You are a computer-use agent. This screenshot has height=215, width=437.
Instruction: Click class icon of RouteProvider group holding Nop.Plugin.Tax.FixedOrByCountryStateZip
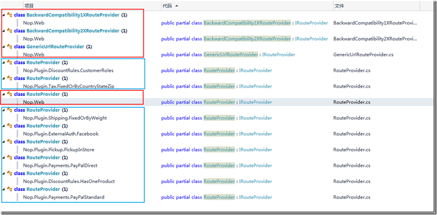tap(10, 78)
